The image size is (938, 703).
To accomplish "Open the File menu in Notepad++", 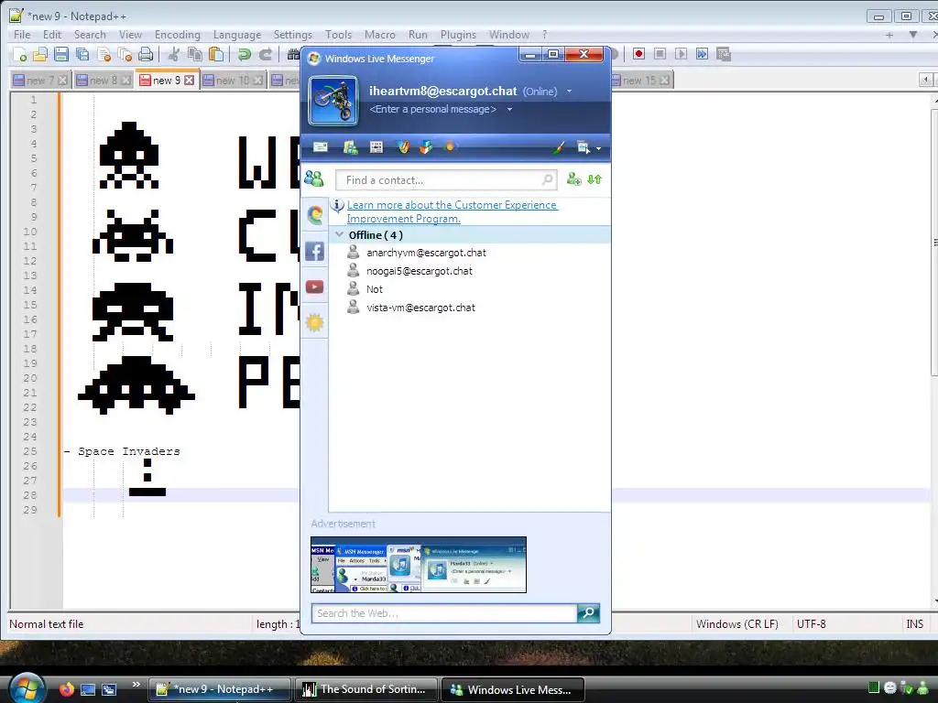I will 22,35.
